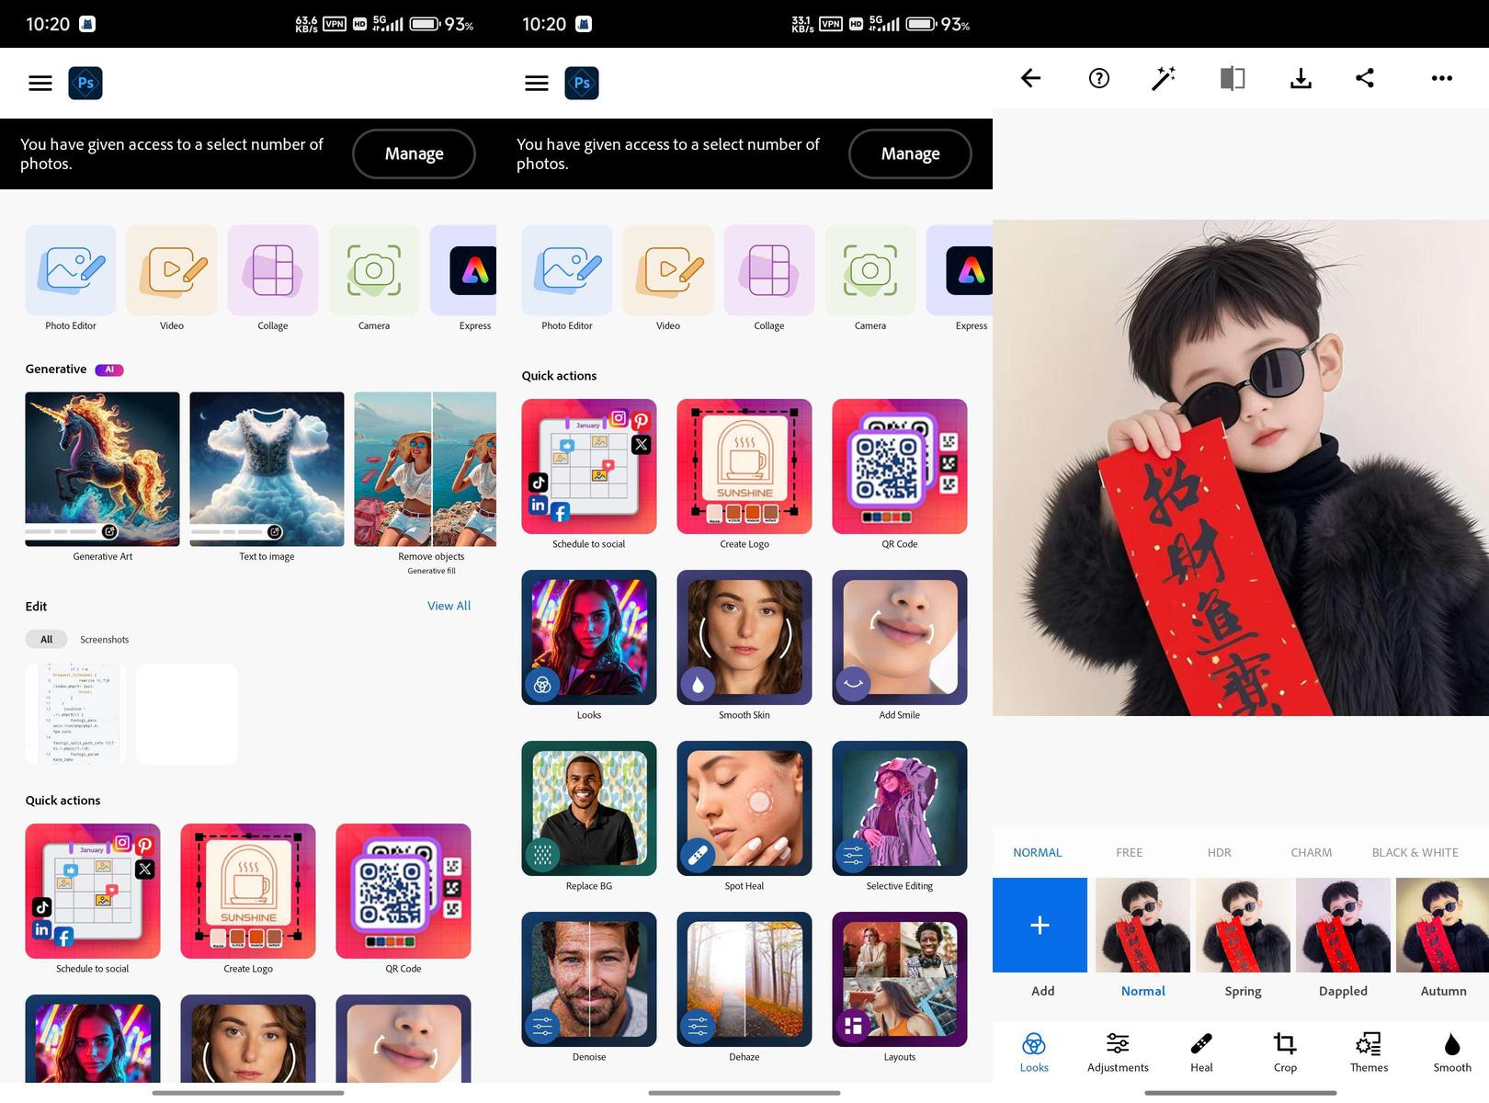The width and height of the screenshot is (1489, 1103).
Task: Open Crop tool in bottom bar
Action: [1285, 1052]
